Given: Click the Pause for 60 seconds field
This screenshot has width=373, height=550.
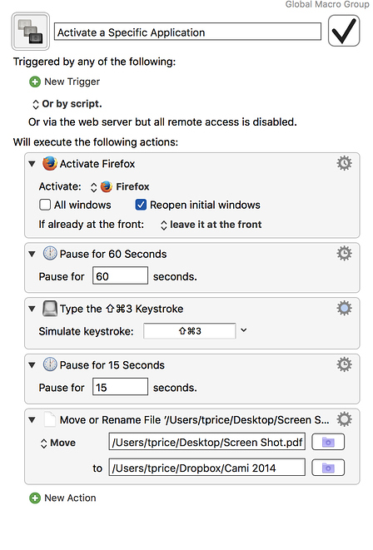Looking at the screenshot, I should pos(120,275).
